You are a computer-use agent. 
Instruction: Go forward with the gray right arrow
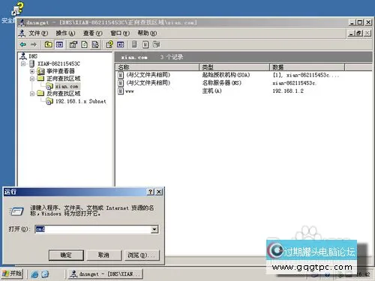[x=34, y=45]
